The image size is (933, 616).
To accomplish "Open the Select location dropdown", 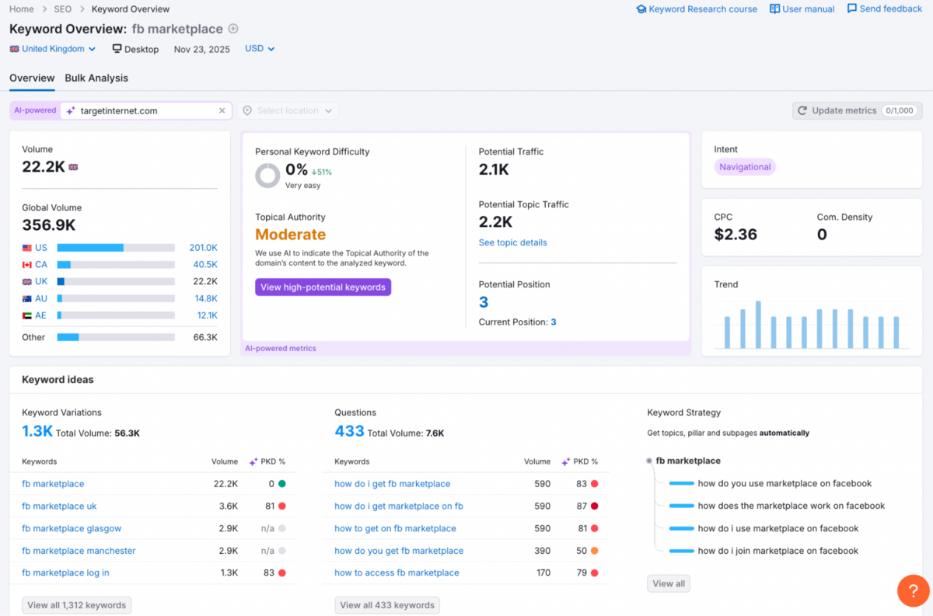I will 288,111.
